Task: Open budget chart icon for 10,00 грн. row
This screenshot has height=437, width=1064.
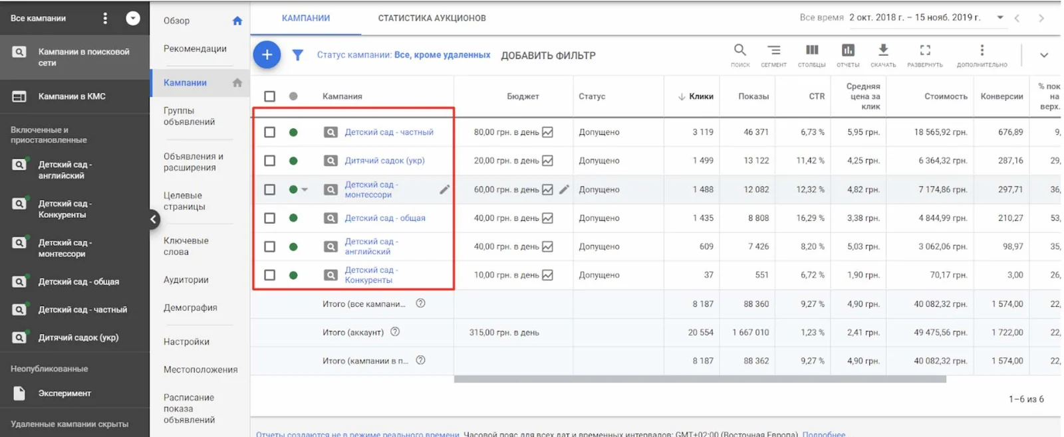Action: coord(547,275)
